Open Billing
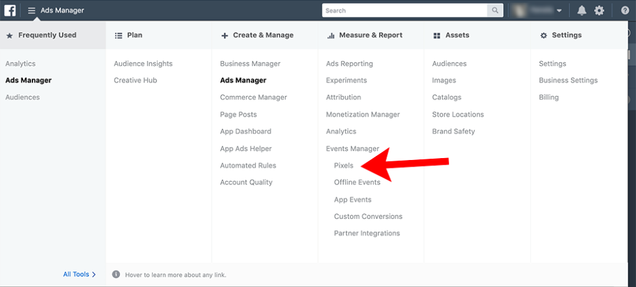This screenshot has width=636, height=287. (x=549, y=97)
